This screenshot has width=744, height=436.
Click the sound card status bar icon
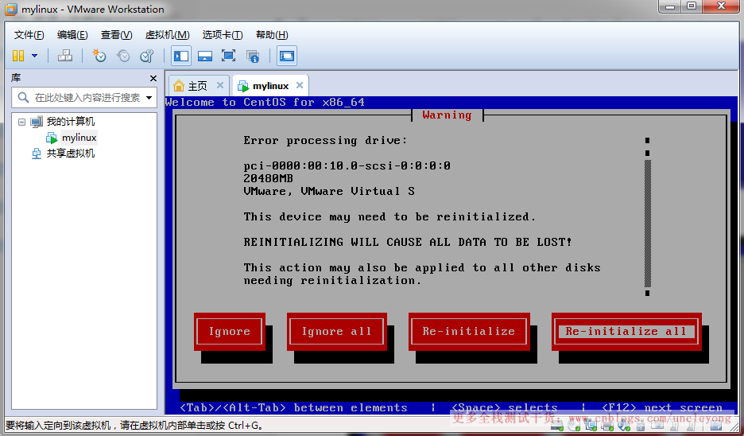click(x=623, y=426)
